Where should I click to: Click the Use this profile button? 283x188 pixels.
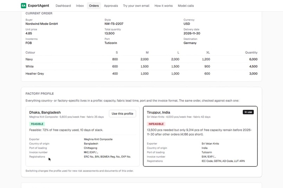pyautogui.click(x=123, y=114)
